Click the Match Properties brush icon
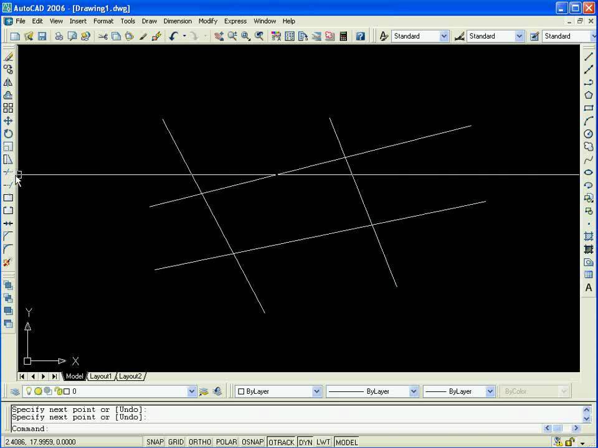 pyautogui.click(x=143, y=36)
